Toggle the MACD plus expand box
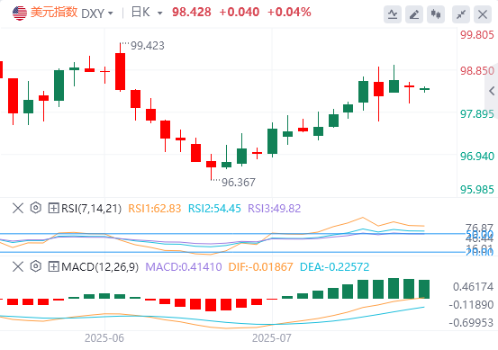Screen dimensions: 498x350 [x=53, y=266]
